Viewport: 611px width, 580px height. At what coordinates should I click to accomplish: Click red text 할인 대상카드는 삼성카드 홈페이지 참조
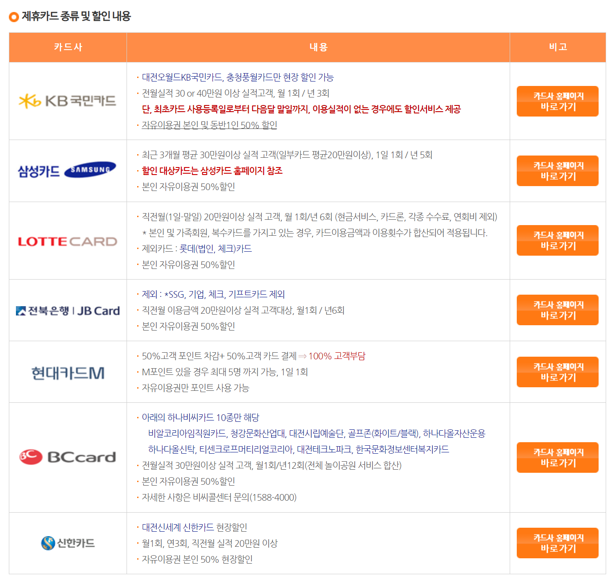coord(212,171)
